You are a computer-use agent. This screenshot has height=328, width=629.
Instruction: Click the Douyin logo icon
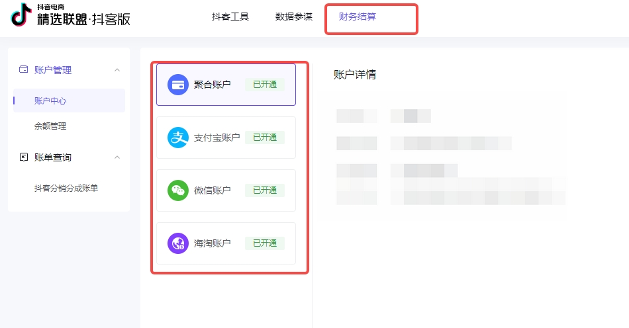pos(21,15)
